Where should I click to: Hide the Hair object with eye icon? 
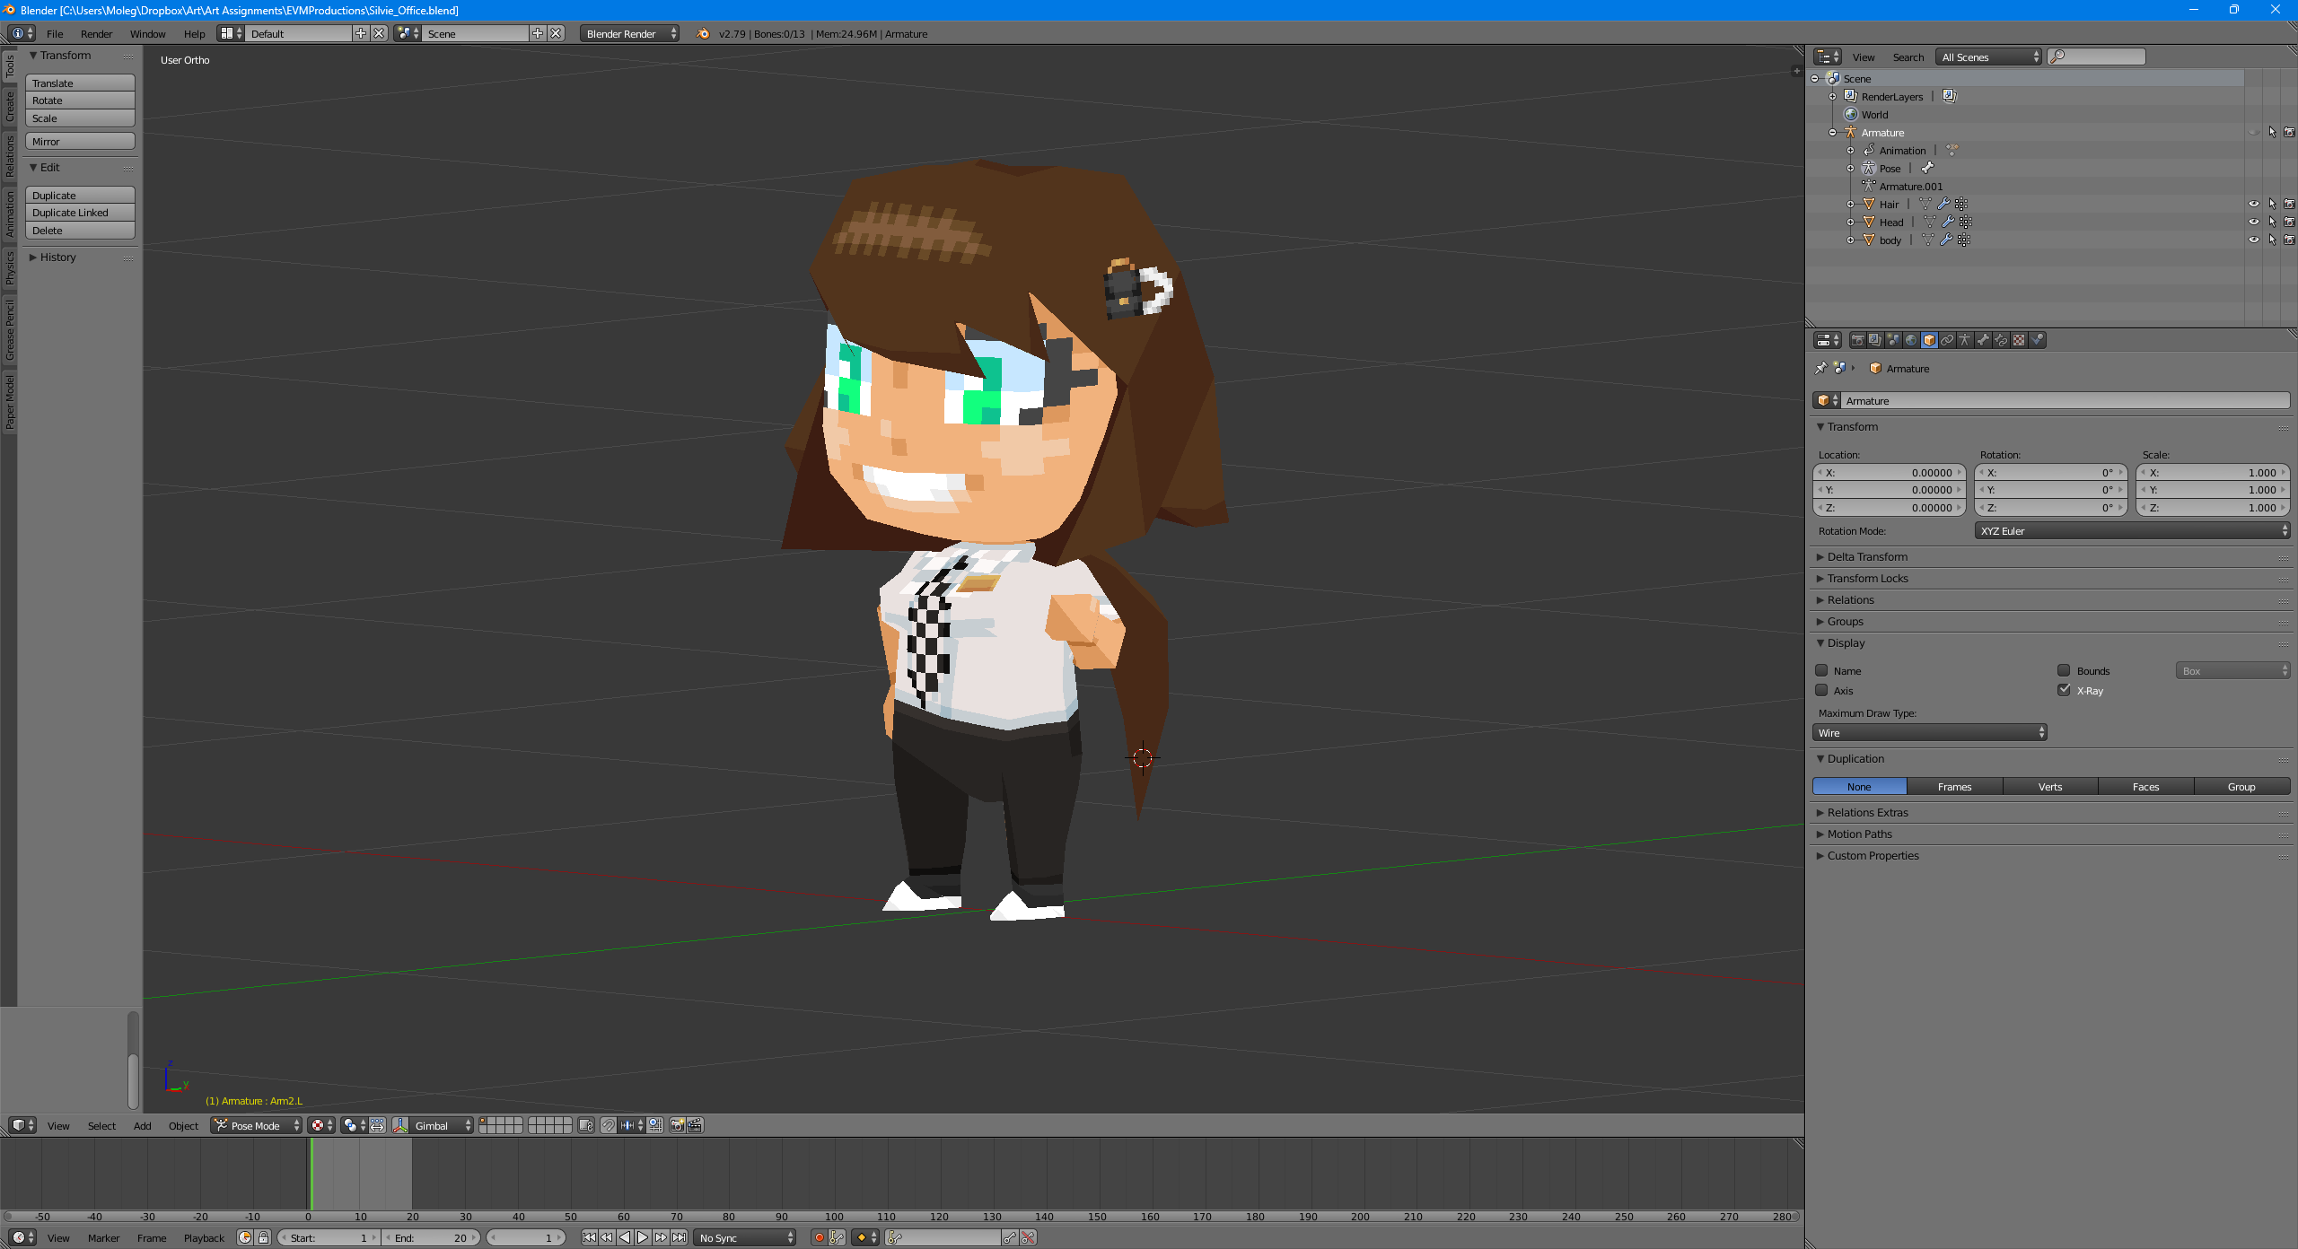point(2253,204)
